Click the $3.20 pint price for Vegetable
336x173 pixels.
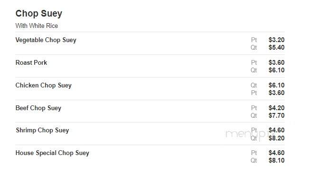[276, 40]
